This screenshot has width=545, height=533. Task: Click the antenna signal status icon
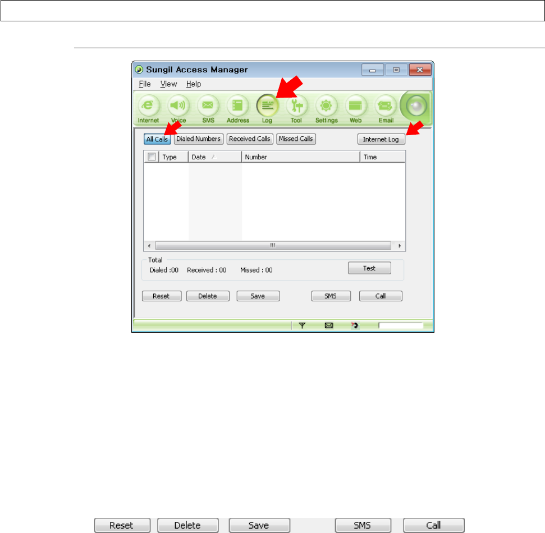click(x=302, y=325)
